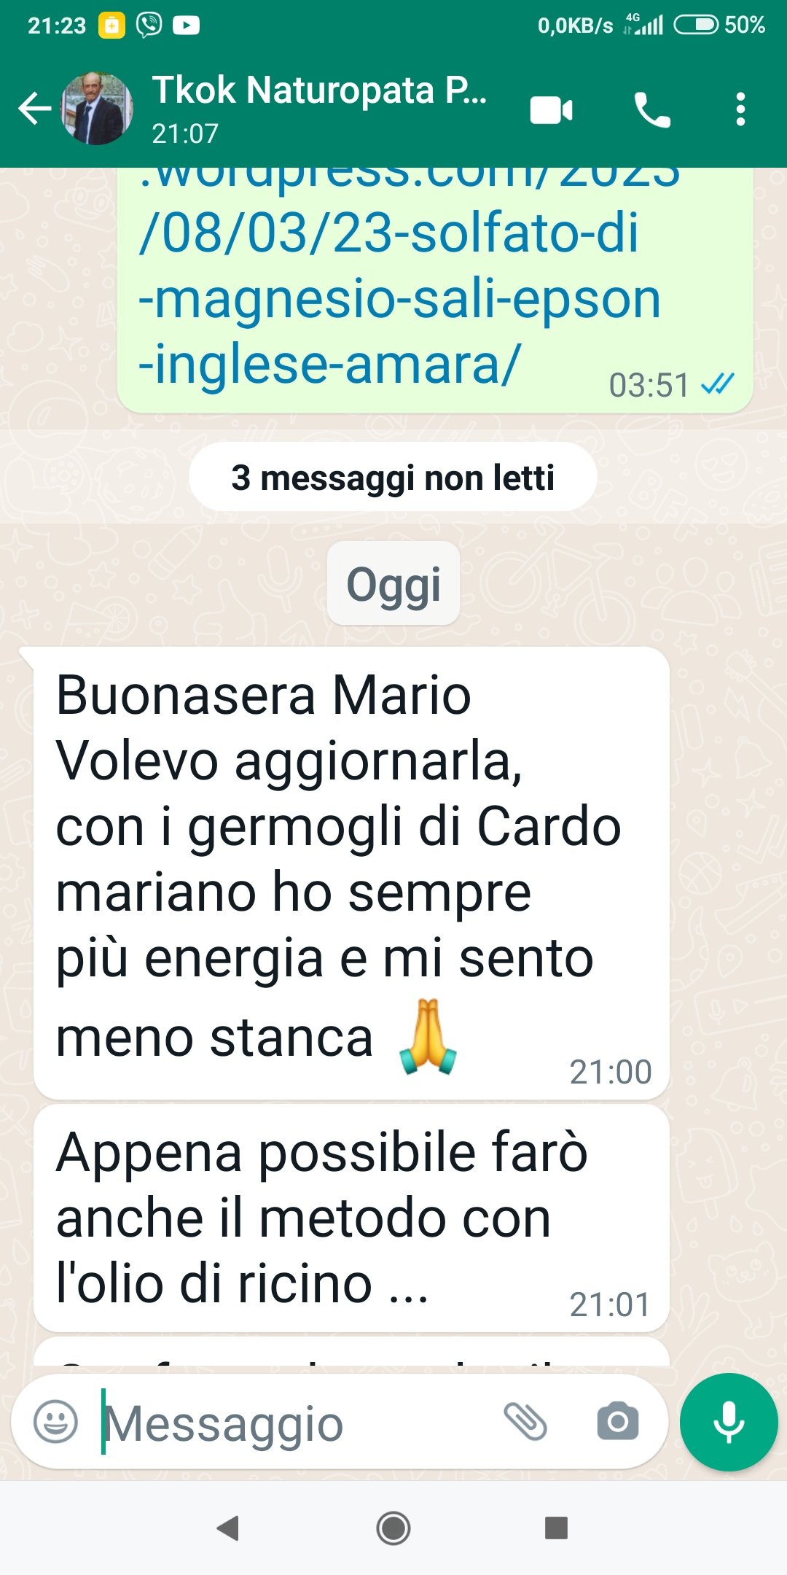Open the camera from message bar
Screen dimensions: 787x1575
[x=618, y=1421]
